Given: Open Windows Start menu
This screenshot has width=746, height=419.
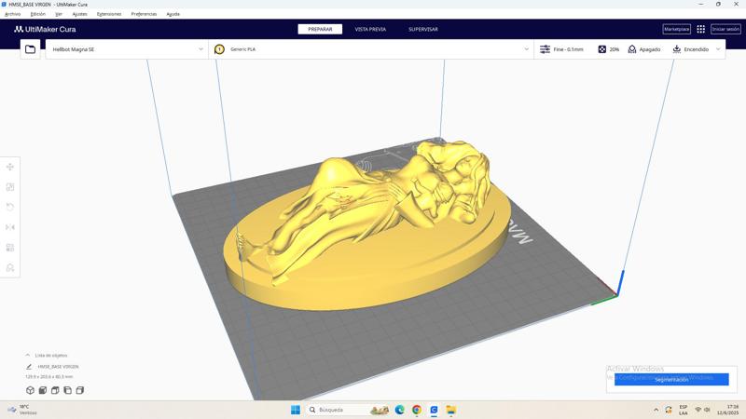Looking at the screenshot, I should coord(296,410).
